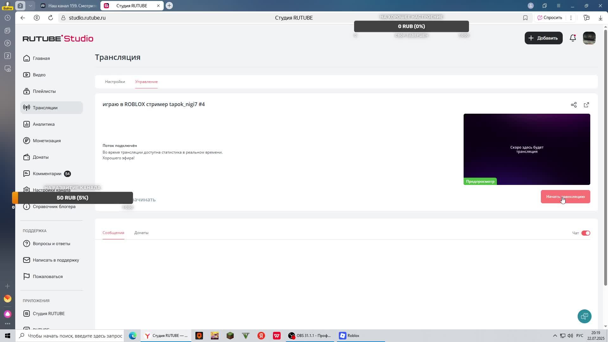Open stream in new window icon

(x=586, y=105)
